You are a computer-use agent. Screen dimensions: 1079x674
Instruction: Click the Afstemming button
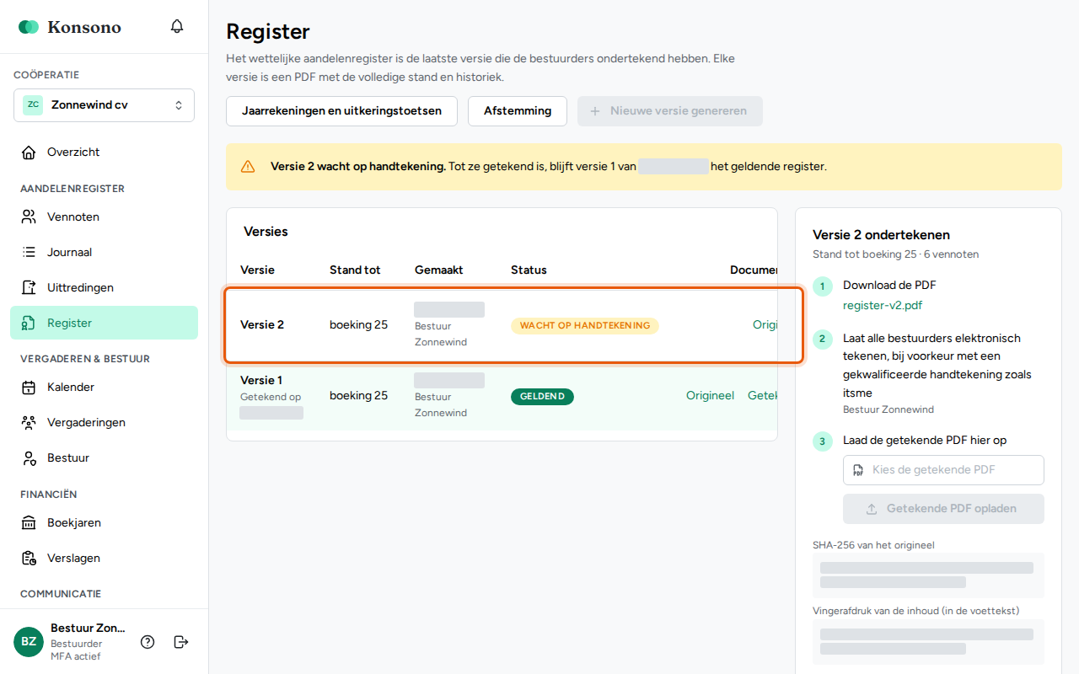click(518, 111)
